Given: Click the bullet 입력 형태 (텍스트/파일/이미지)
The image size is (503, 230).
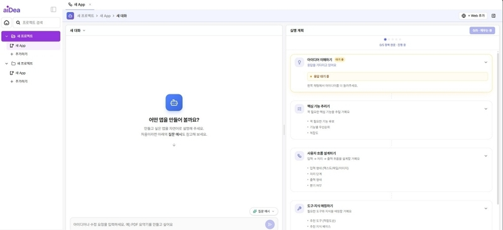Looking at the screenshot, I should 329,168.
